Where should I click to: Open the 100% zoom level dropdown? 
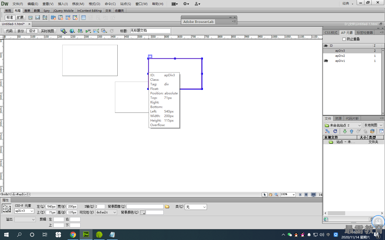(x=288, y=195)
